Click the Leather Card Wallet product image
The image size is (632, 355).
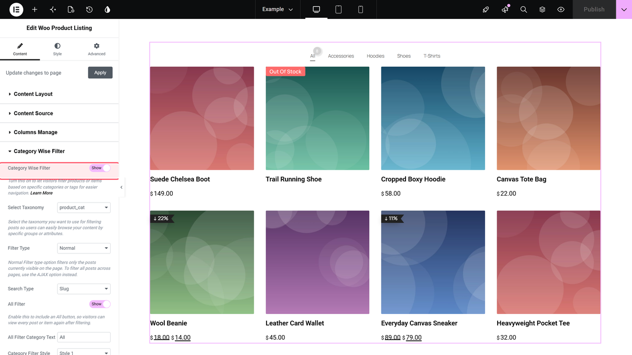pyautogui.click(x=318, y=262)
